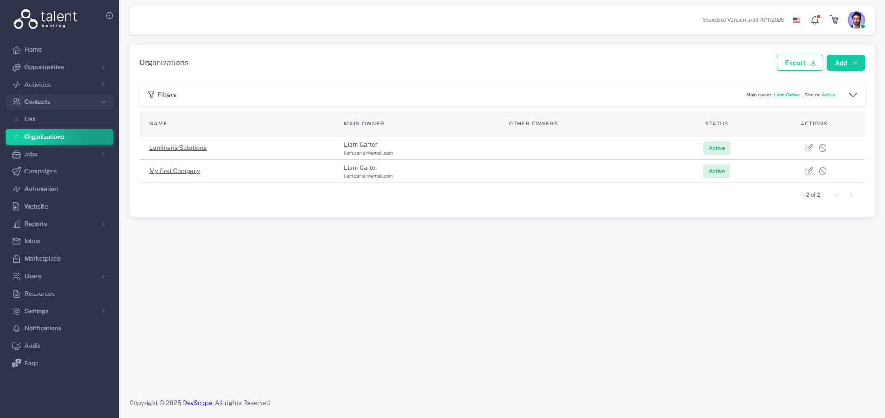
Task: Toggle the sidebar collapse circle icon
Action: pos(109,16)
